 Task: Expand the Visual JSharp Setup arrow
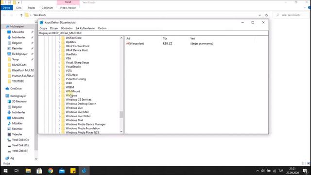59,63
